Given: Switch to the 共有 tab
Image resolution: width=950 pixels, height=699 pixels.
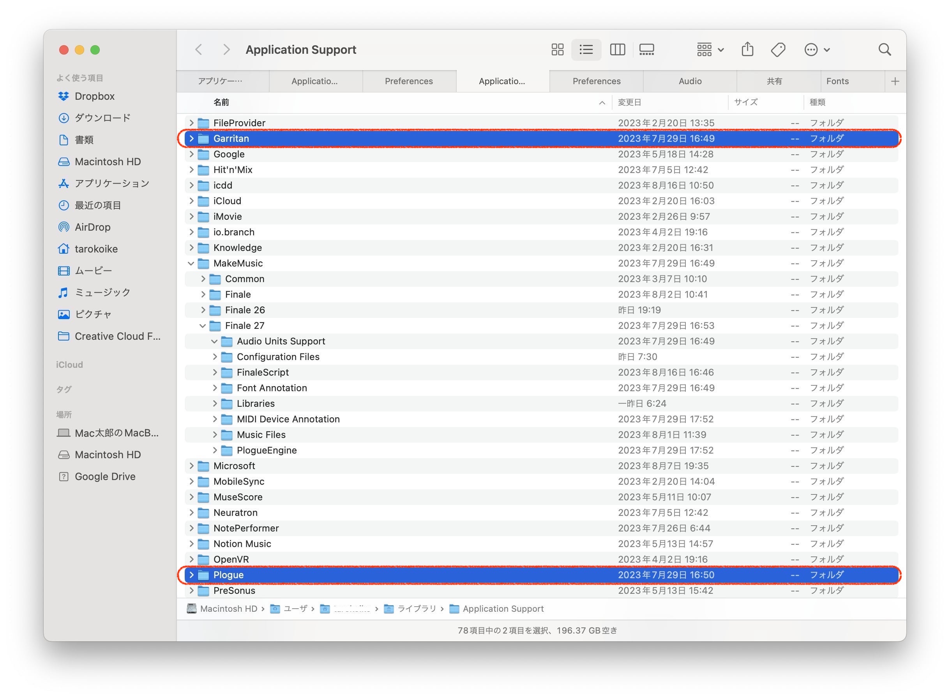Looking at the screenshot, I should 774,81.
